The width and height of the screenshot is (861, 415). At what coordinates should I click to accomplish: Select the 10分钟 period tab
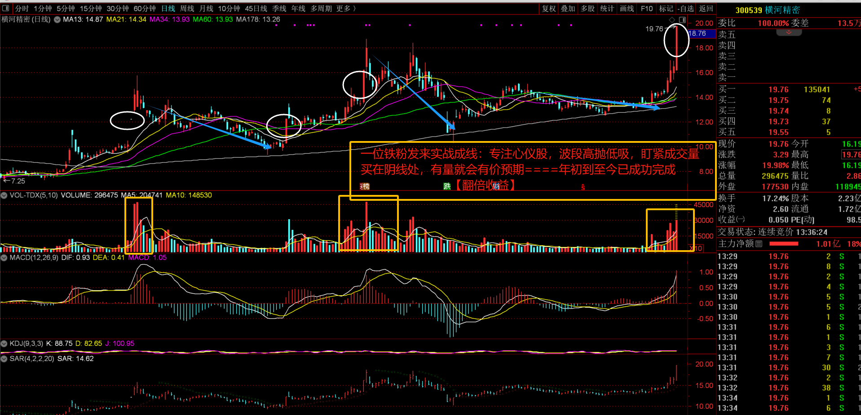229,9
